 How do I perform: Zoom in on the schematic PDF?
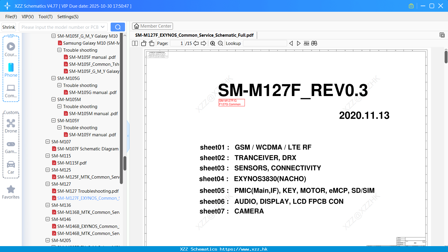tap(213, 43)
